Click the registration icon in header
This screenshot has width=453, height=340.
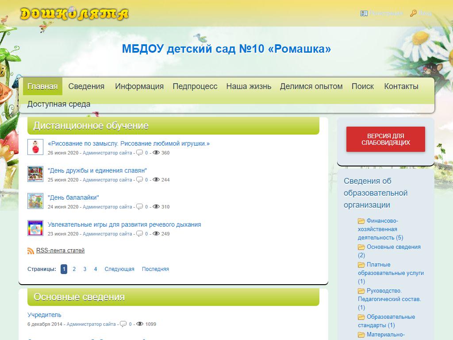(x=364, y=13)
